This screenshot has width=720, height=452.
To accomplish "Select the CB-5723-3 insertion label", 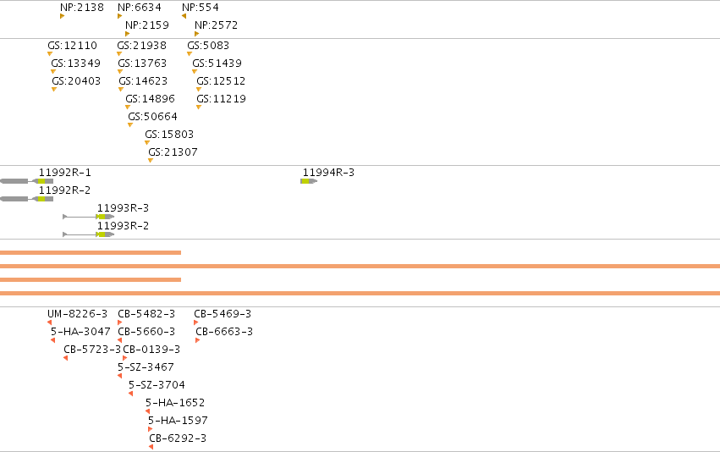I will pos(92,350).
